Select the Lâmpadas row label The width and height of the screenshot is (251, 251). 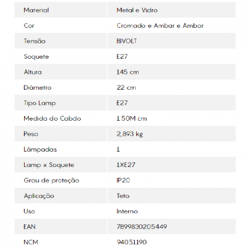(x=40, y=149)
